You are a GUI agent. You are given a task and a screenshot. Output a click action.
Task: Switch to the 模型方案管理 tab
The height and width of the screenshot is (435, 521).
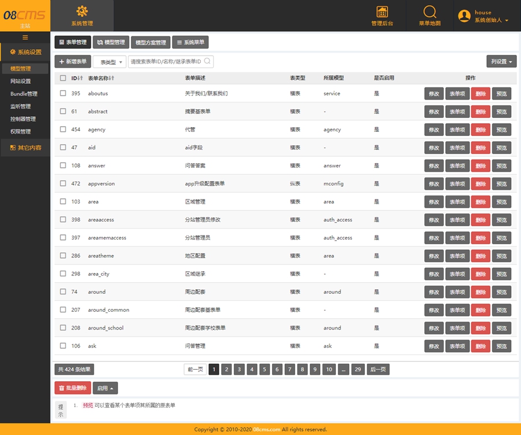pyautogui.click(x=152, y=42)
